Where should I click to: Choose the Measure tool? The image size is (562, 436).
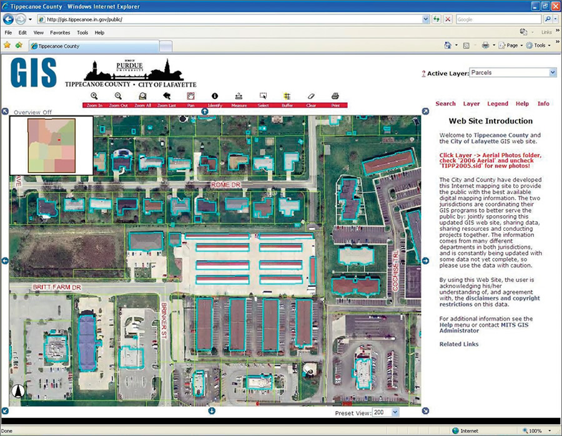tap(239, 96)
